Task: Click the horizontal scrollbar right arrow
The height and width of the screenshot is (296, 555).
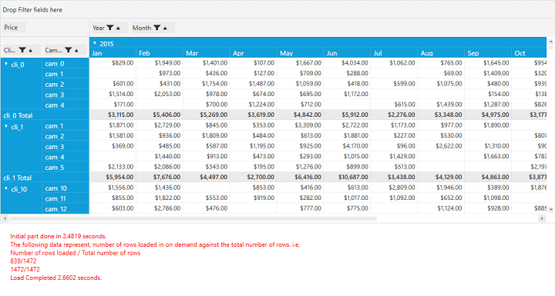Action: (542, 218)
